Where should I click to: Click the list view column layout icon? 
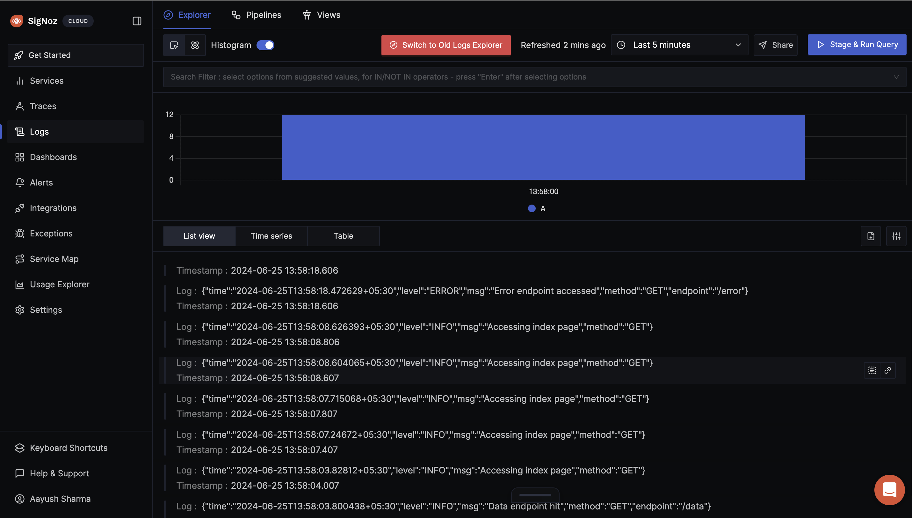click(897, 235)
